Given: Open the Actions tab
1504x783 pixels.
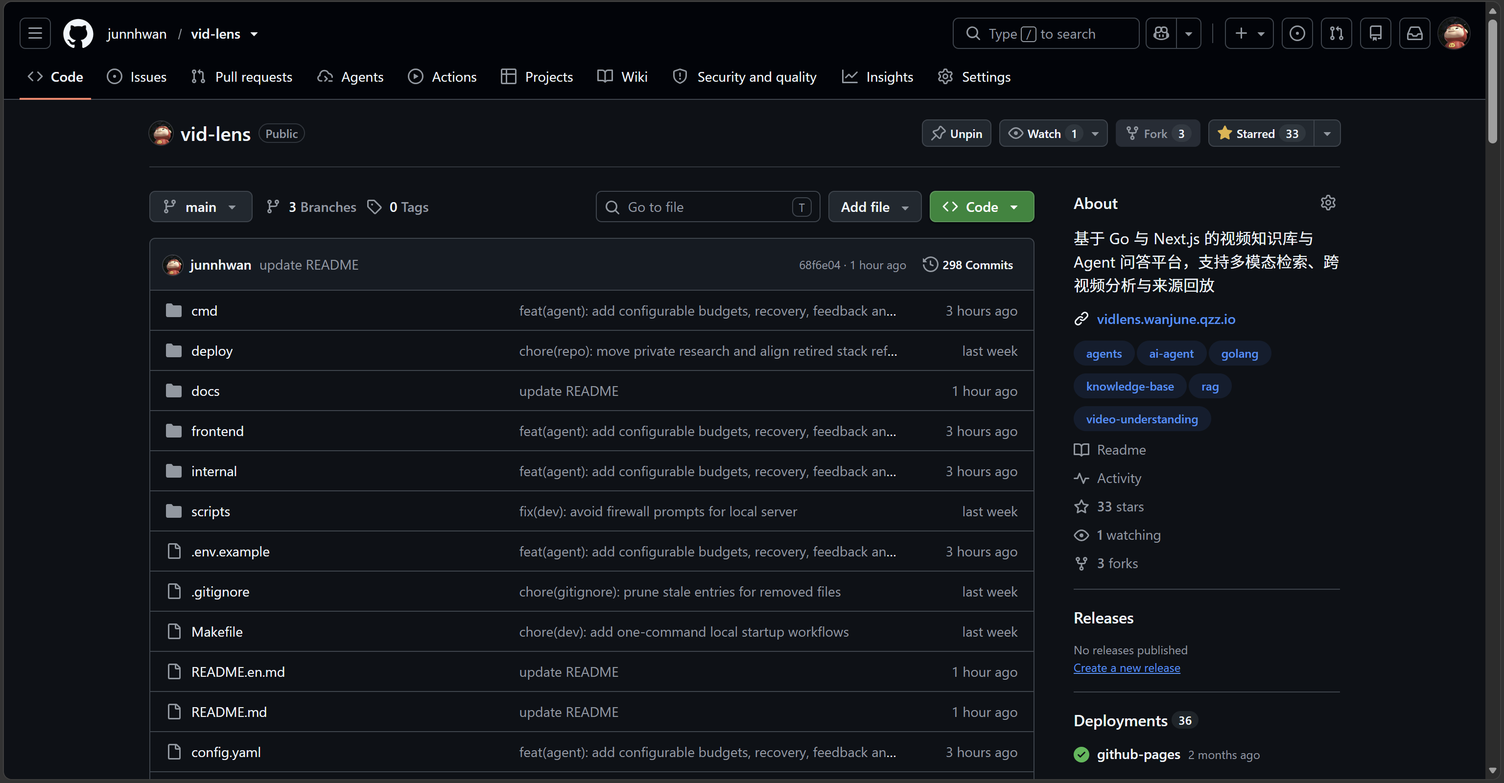Looking at the screenshot, I should (442, 76).
